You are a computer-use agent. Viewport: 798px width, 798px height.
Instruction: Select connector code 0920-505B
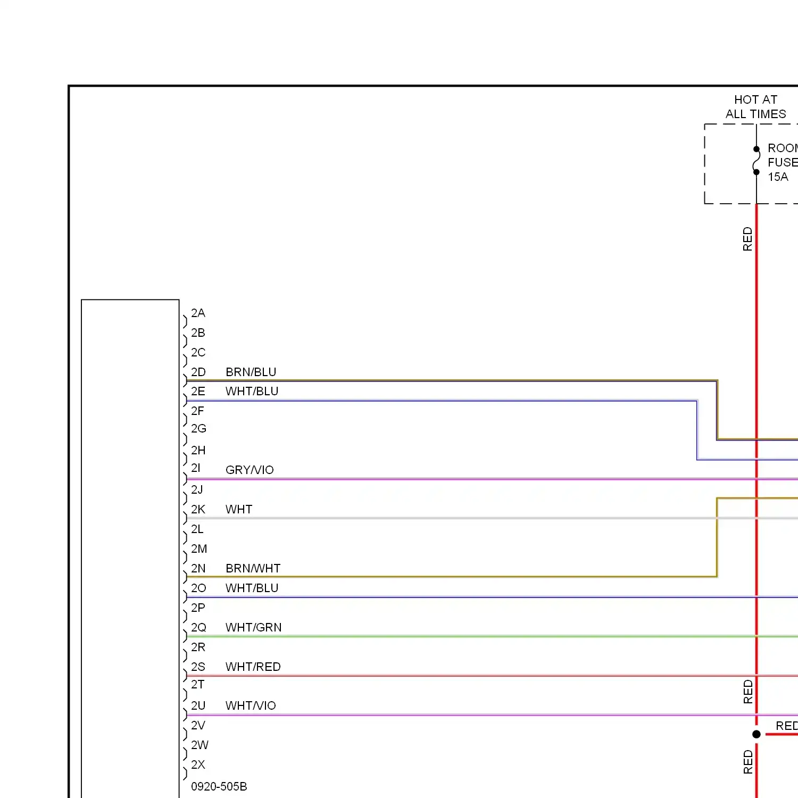tap(219, 786)
